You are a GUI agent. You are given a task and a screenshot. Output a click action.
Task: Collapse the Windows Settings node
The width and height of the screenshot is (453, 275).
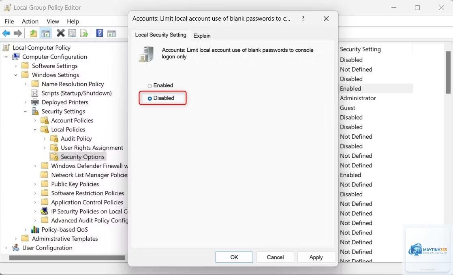click(x=16, y=75)
